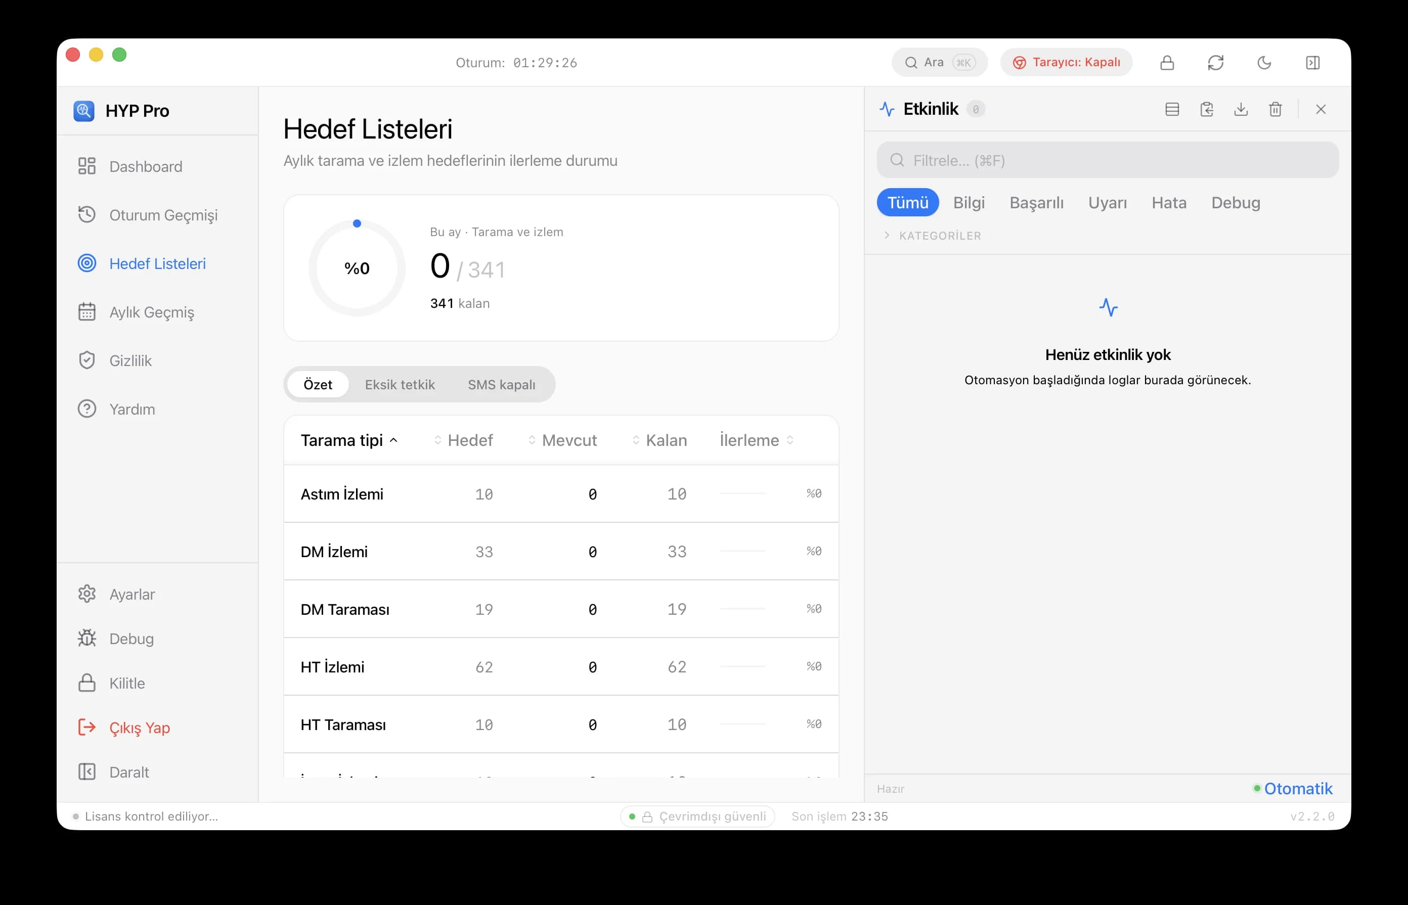This screenshot has height=905, width=1408.
Task: Open the Ara search box
Action: 940,62
